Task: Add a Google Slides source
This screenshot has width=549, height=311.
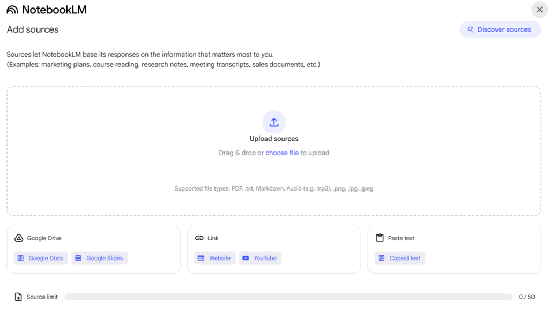Action: tap(100, 258)
